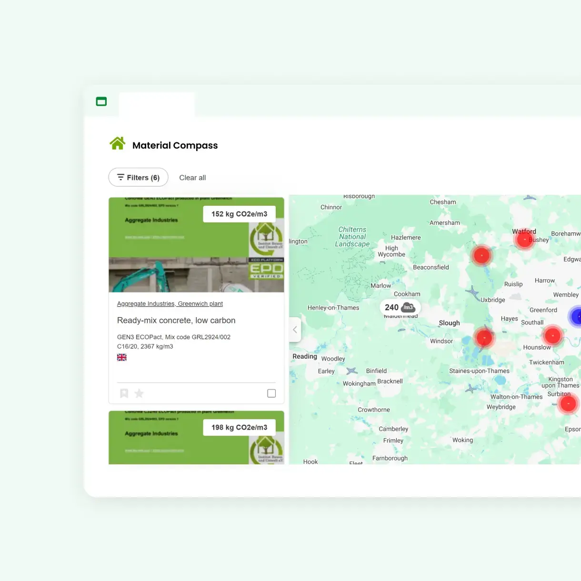Collapse the results panel with chevron arrow
Viewport: 581px width, 581px height.
295,330
